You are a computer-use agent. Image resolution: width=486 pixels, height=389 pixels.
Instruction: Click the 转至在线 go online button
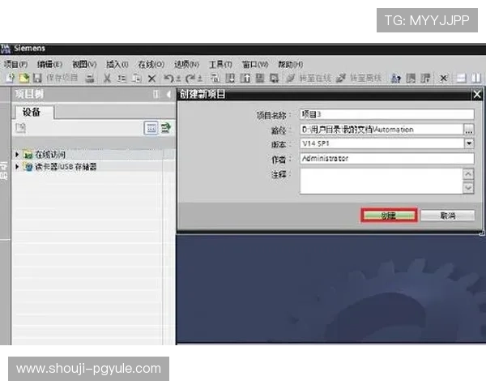pyautogui.click(x=309, y=78)
